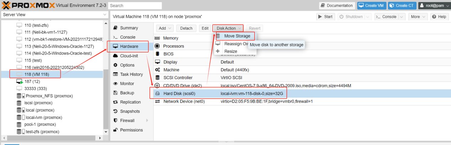Select the Network Device (net0) row
The height and width of the screenshot is (145, 451).
302,102
